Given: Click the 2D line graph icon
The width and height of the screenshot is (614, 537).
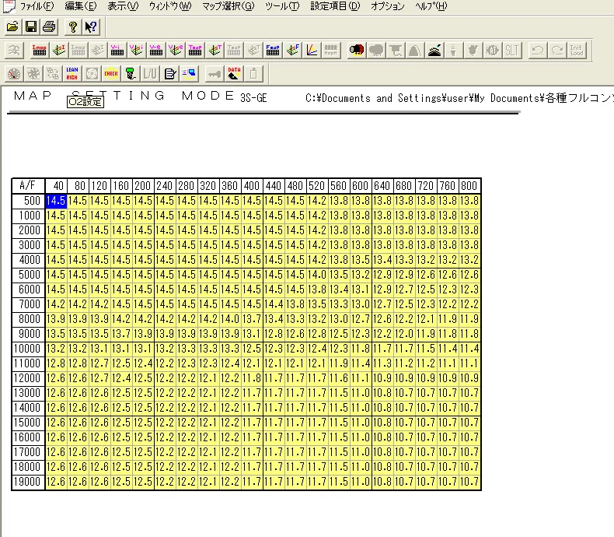Looking at the screenshot, I should tap(312, 50).
